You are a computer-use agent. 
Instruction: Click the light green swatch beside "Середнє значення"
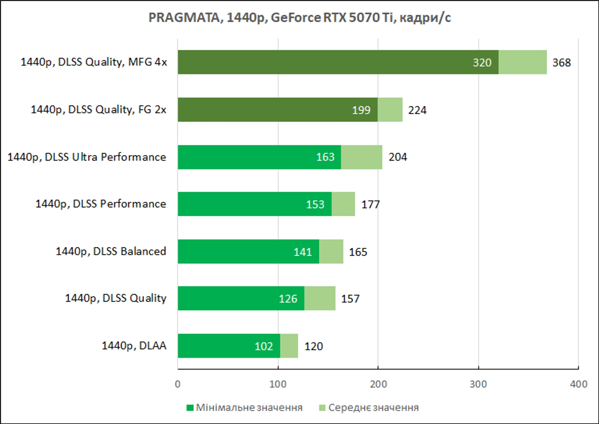(322, 408)
